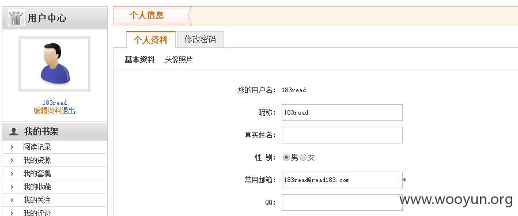This screenshot has height=216, width=518.
Task: Click the 183read username link under avatar
Action: point(55,103)
